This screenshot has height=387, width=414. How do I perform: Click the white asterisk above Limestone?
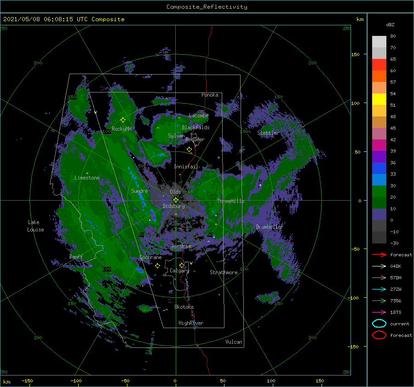click(x=87, y=173)
